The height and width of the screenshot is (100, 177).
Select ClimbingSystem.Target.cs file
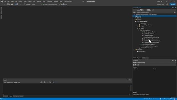point(149,44)
